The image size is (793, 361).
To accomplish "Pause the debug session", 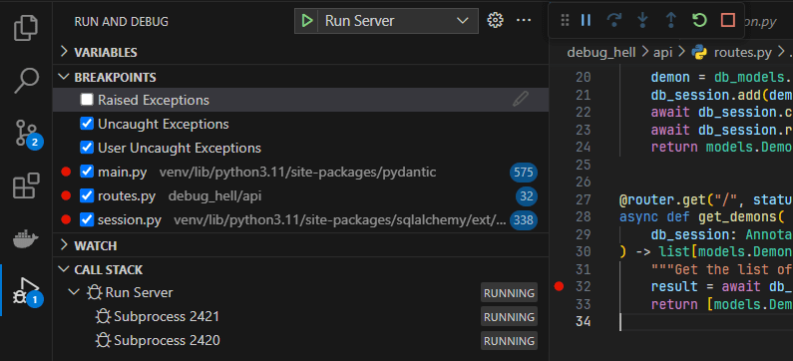I will point(586,20).
